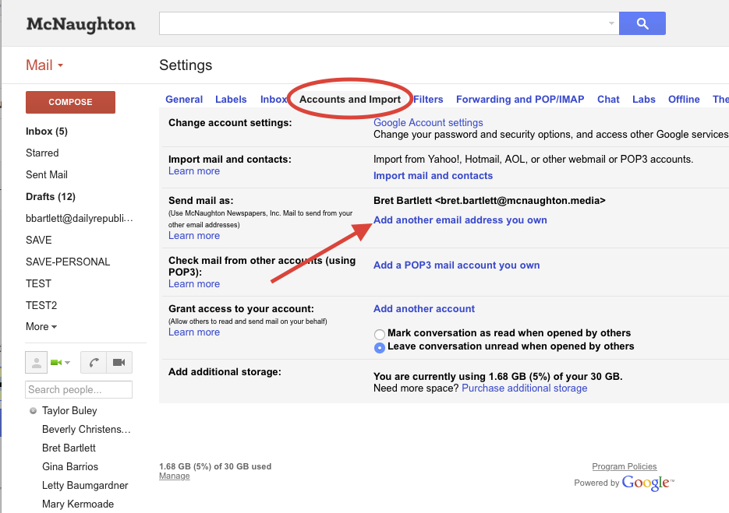Select Leave conversation unread radio button

click(x=380, y=347)
